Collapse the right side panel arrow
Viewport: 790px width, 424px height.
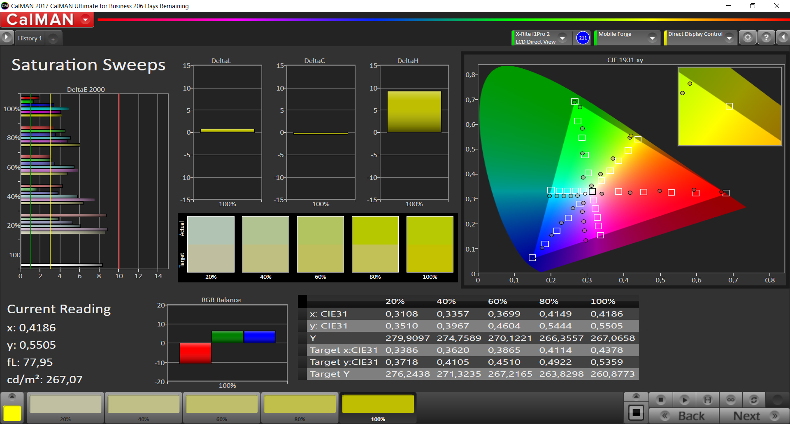pos(783,37)
